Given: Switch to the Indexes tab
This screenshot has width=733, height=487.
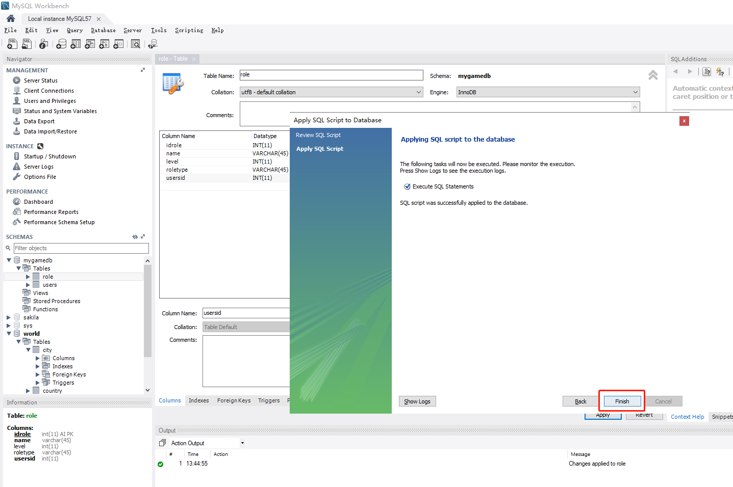Looking at the screenshot, I should (x=198, y=400).
